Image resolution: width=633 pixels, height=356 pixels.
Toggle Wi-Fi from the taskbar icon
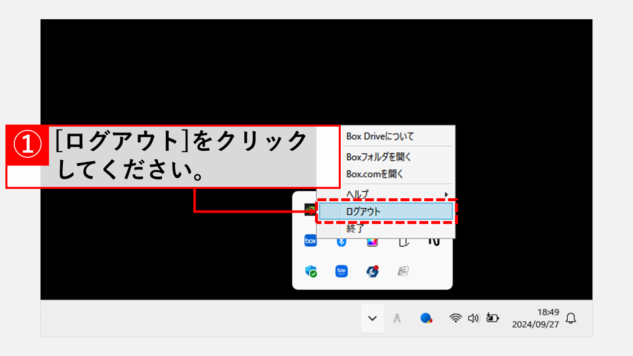456,317
